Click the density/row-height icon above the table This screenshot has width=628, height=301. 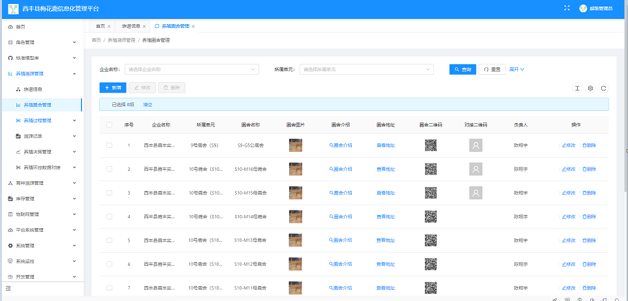pos(577,88)
